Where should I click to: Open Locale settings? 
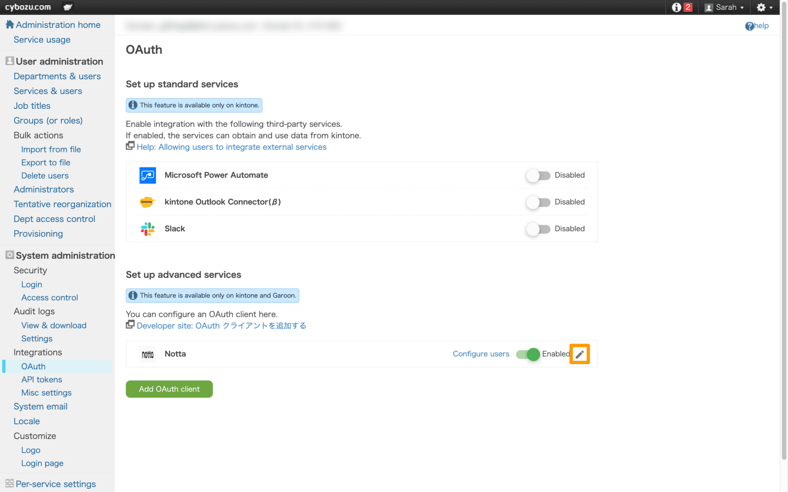click(27, 422)
